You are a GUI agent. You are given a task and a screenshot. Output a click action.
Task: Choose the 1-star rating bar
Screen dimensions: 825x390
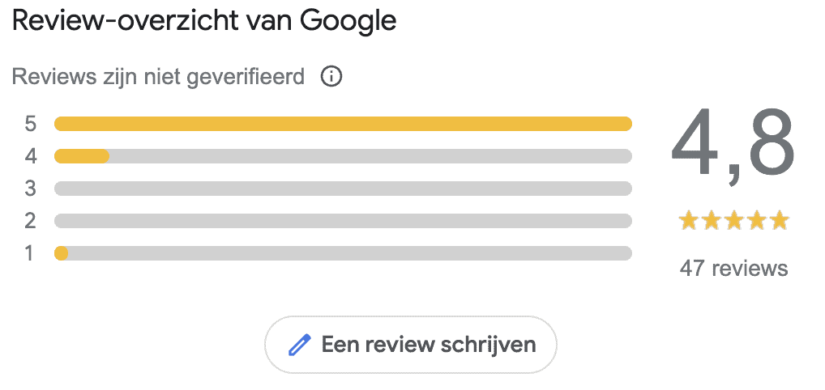343,253
